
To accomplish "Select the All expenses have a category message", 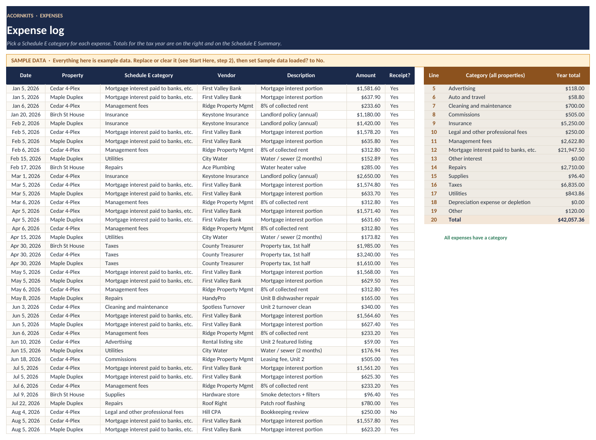I will 475,238.
